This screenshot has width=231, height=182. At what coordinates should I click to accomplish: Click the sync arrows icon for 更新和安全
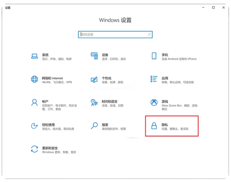tap(34, 149)
